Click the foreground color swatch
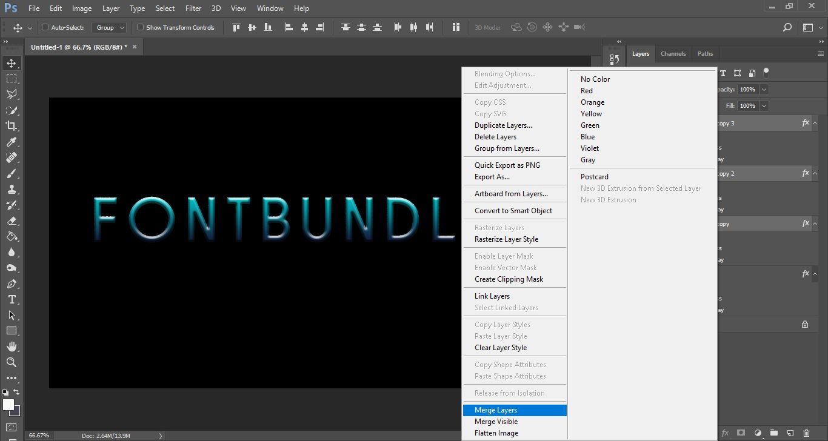Image resolution: width=828 pixels, height=441 pixels. pos(8,405)
